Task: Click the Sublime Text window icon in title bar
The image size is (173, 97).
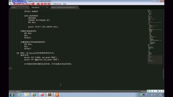Action: 10,1
